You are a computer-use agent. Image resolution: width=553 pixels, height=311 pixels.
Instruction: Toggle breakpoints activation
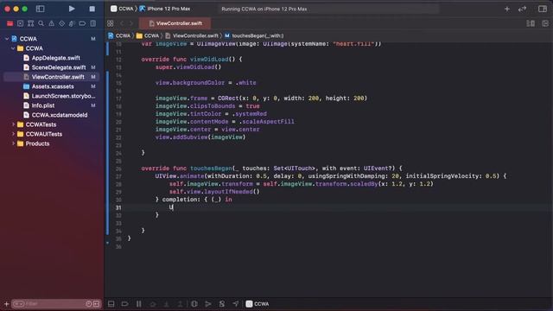[x=124, y=303]
